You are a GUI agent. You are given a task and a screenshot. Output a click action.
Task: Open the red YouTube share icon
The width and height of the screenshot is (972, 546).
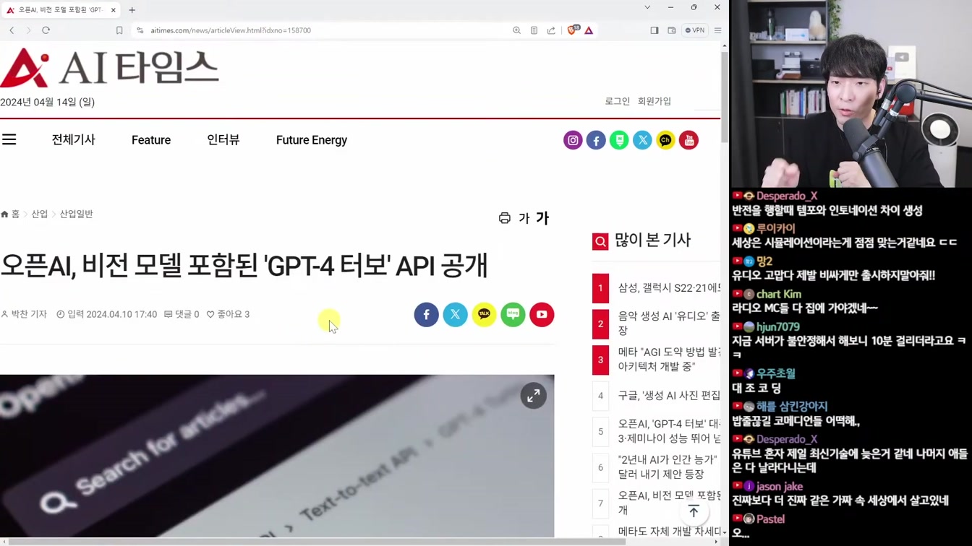[x=542, y=315]
